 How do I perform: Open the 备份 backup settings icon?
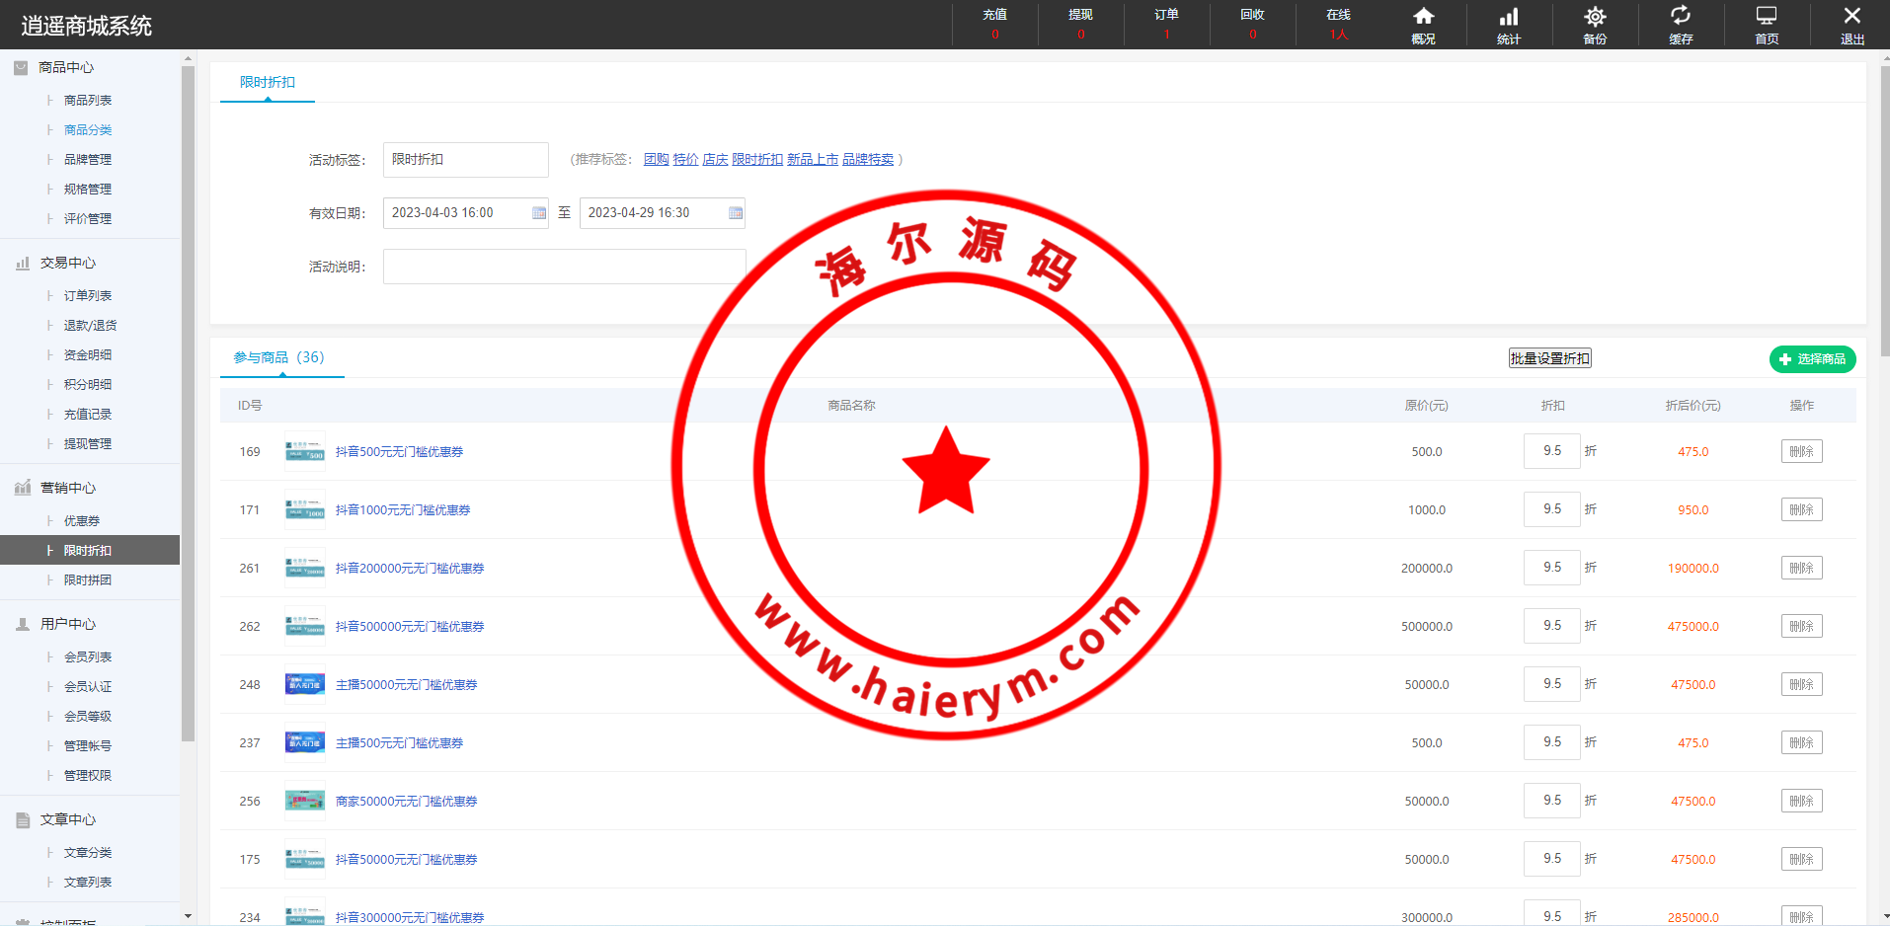pos(1594,24)
